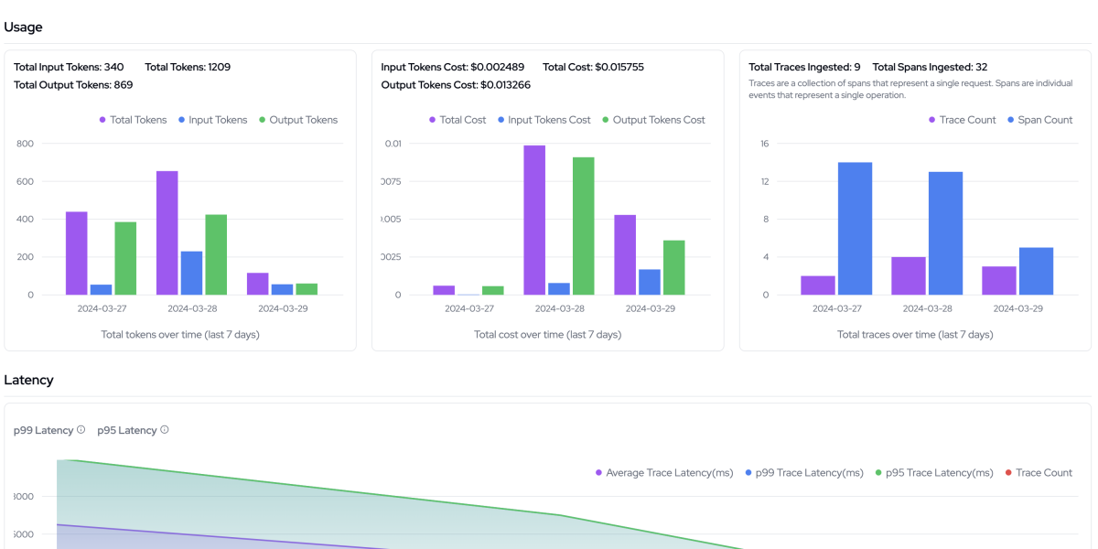Toggle the Output Tokens legend item
This screenshot has width=1098, height=549.
pos(297,120)
